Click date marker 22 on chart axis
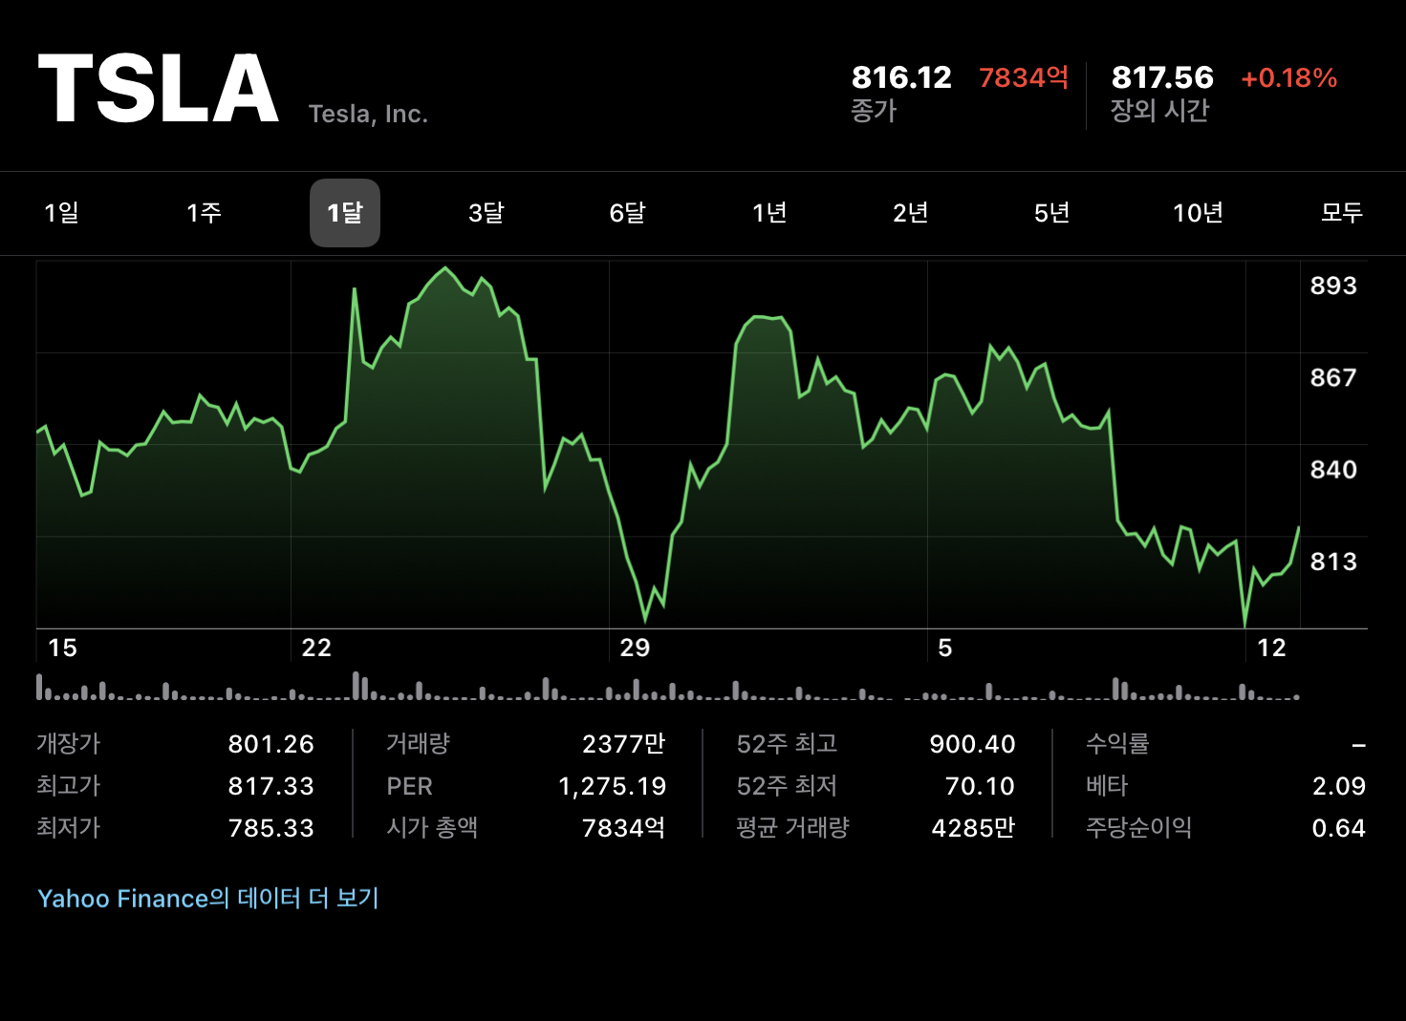1406x1021 pixels. (316, 648)
